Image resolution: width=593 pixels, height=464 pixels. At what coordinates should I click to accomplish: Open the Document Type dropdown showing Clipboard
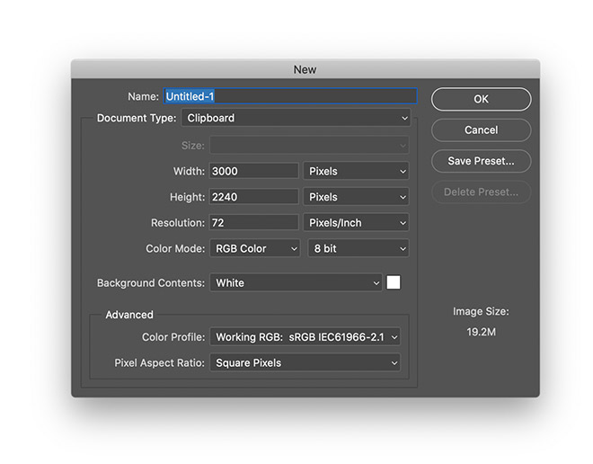(296, 118)
